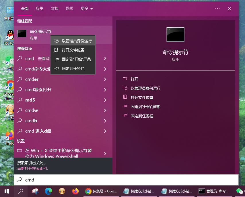Choose 固定到任务栏 in context menu

coord(73,68)
